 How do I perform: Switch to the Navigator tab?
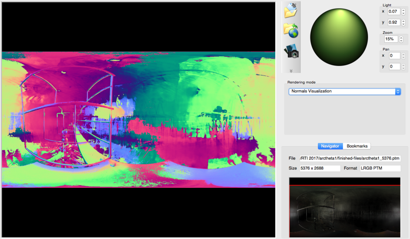coord(330,146)
